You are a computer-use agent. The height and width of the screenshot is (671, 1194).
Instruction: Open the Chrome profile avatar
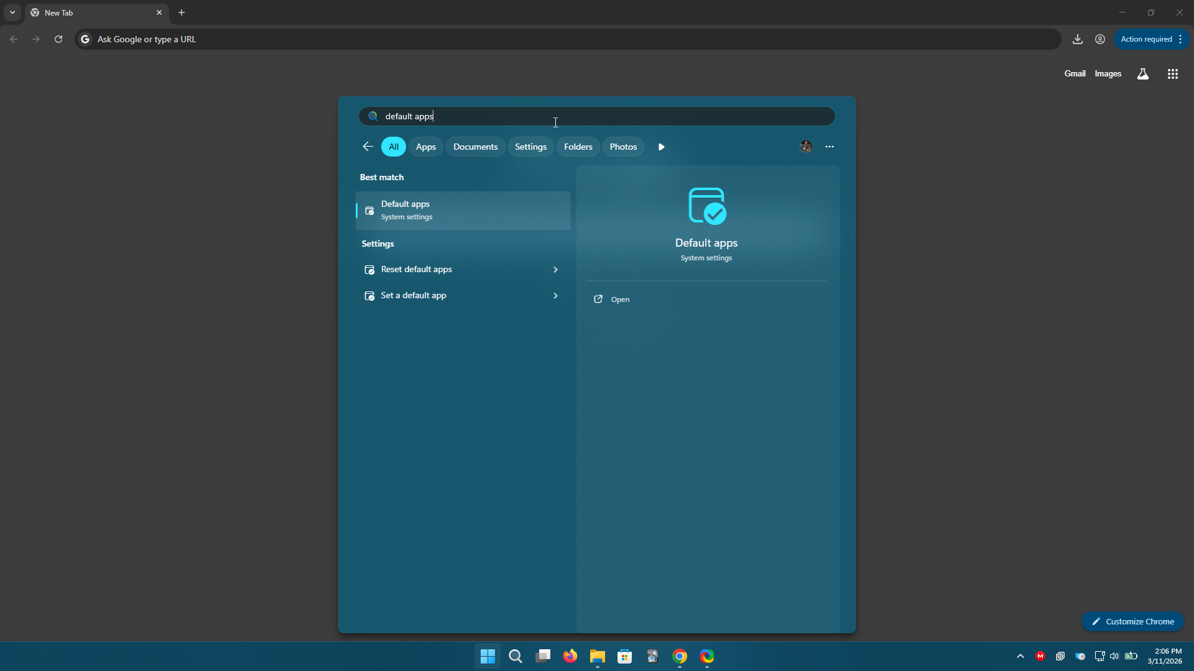1099,39
